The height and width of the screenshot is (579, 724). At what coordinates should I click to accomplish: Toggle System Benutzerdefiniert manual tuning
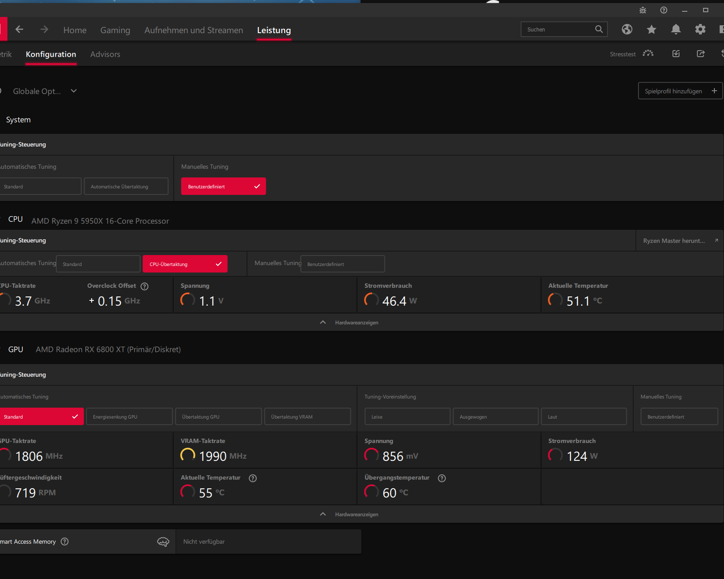click(223, 186)
